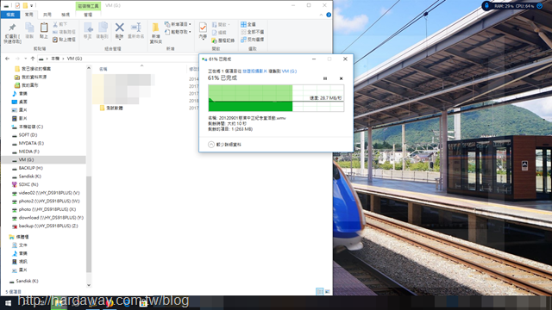552x310 pixels.
Task: Click the Paste clipboard icon in ribbon
Action: [44, 28]
